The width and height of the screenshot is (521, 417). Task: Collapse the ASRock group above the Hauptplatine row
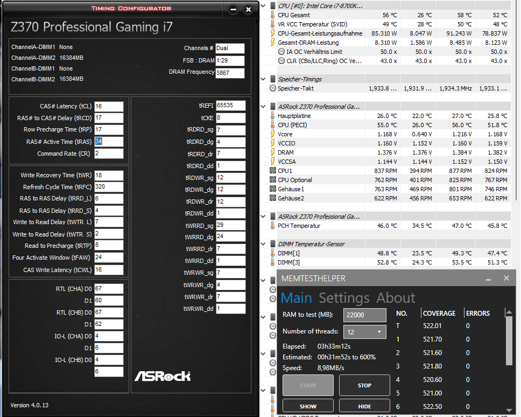pos(263,107)
